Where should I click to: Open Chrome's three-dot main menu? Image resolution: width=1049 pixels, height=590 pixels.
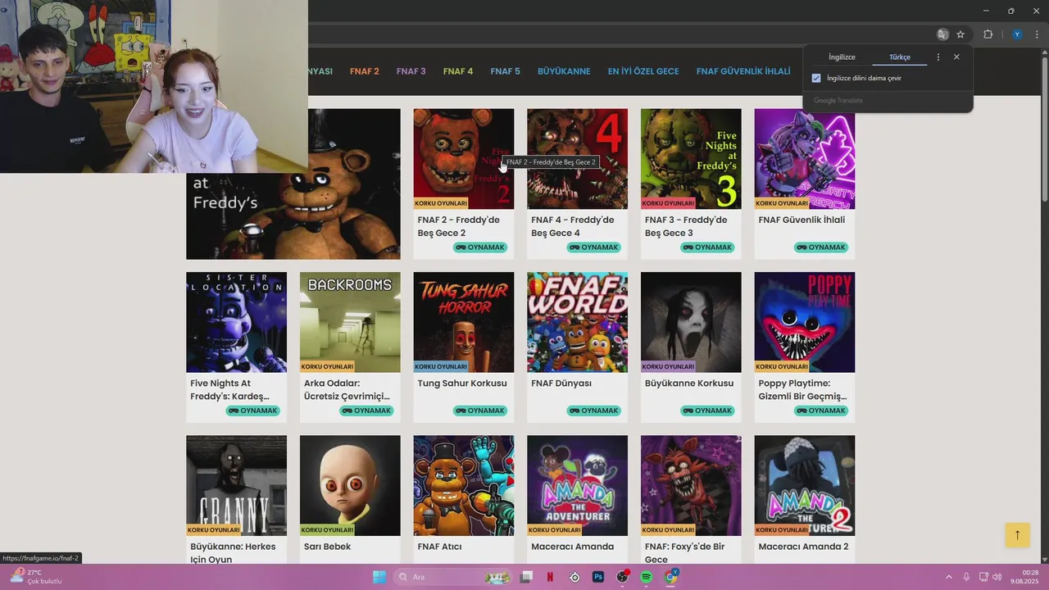pos(1037,34)
